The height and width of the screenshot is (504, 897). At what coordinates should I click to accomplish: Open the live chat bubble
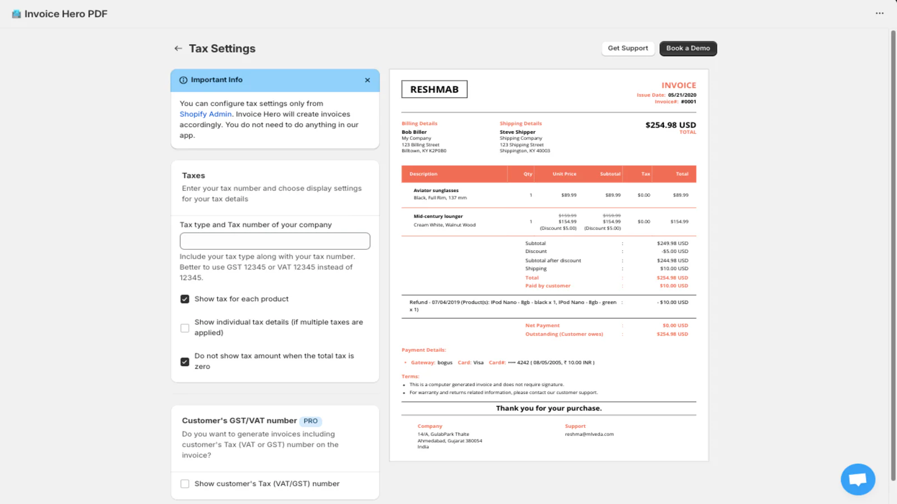[857, 479]
